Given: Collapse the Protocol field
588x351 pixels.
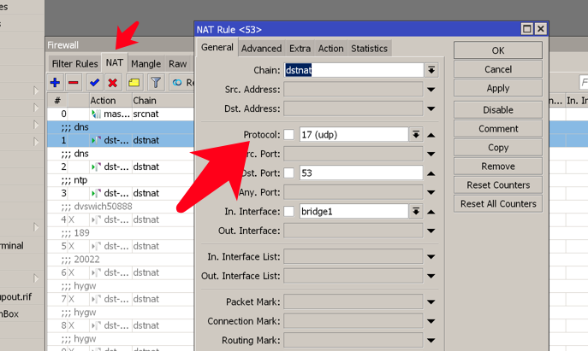Looking at the screenshot, I should (431, 135).
